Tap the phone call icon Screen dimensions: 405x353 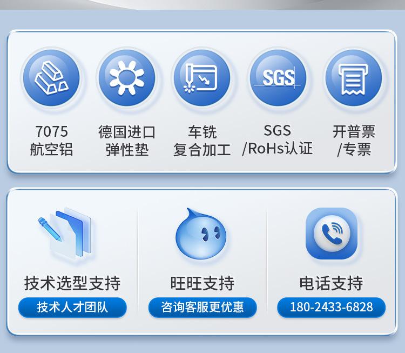pyautogui.click(x=332, y=234)
